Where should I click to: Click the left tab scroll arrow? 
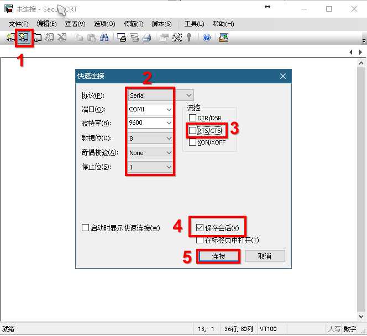click(x=351, y=52)
